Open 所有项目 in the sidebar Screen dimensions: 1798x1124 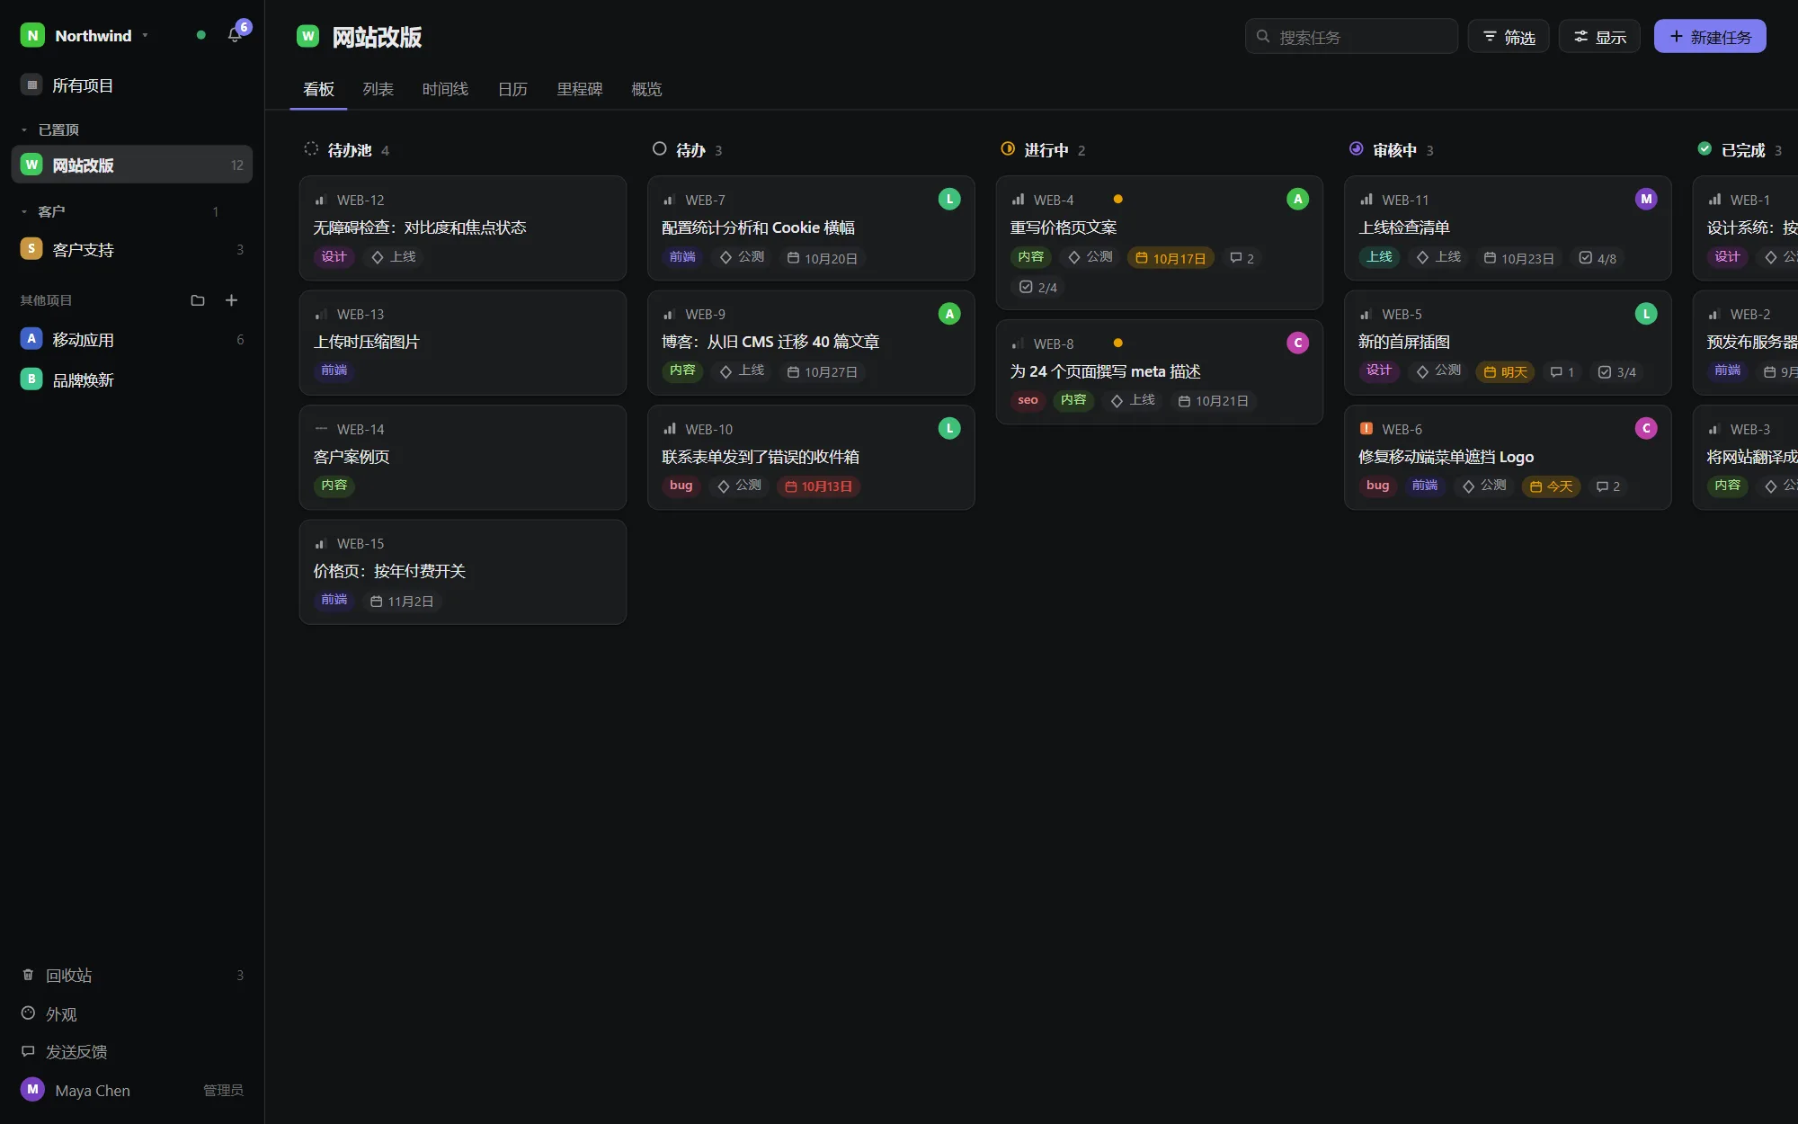click(132, 85)
